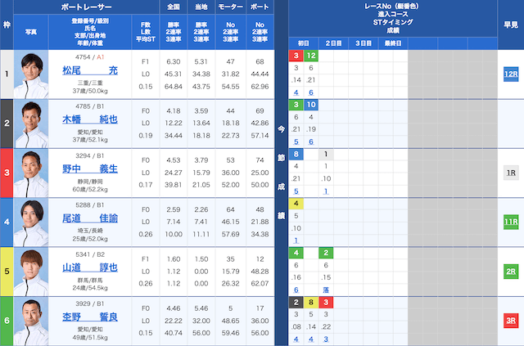This screenshot has height=346, width=524.
Task: Click photo of racer 山道 諄也
Action: pos(32,271)
